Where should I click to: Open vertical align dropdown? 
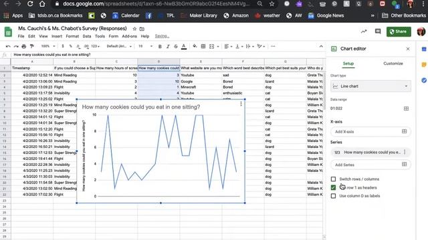pos(239,47)
